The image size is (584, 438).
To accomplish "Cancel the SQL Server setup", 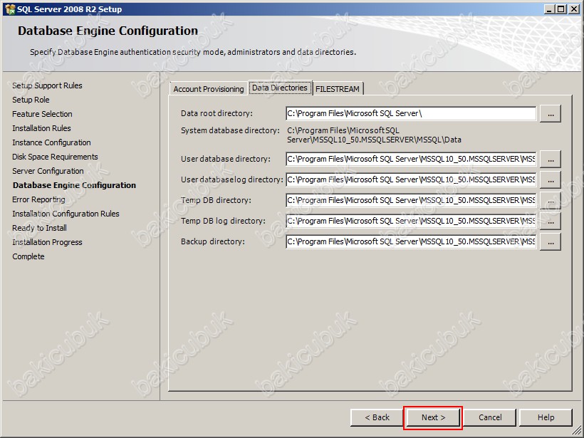I will [490, 417].
